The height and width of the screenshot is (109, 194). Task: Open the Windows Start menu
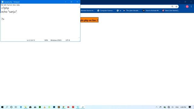2,107
